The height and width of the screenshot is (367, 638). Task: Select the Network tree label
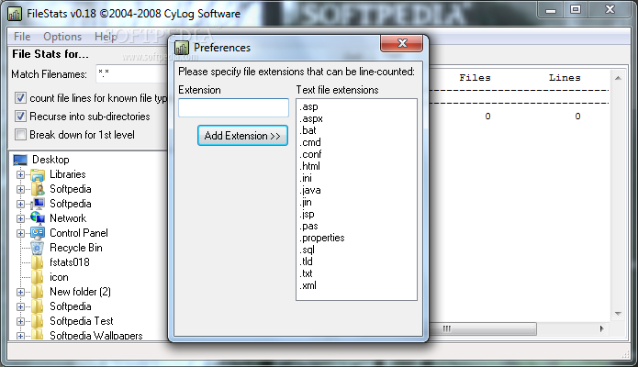(68, 218)
